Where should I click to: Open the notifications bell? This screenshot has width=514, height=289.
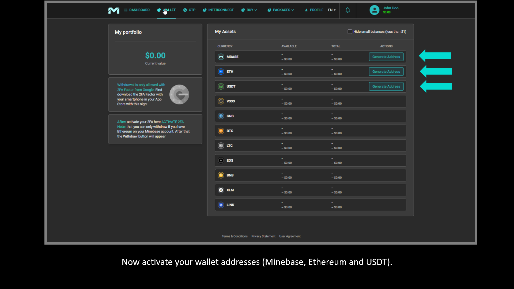coord(347,10)
